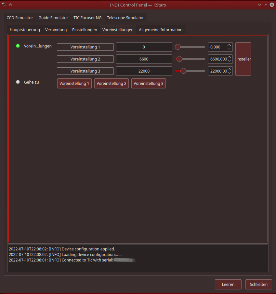Select the Hauptsteuerung tab
The image size is (276, 294).
click(25, 30)
